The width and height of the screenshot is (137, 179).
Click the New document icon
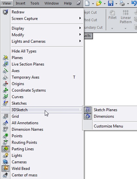[87, 3]
